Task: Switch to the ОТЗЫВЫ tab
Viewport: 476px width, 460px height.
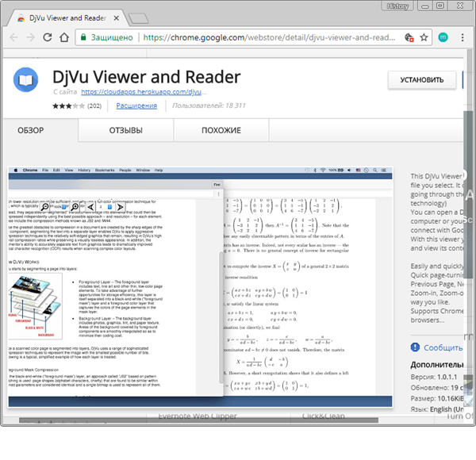Action: 125,131
